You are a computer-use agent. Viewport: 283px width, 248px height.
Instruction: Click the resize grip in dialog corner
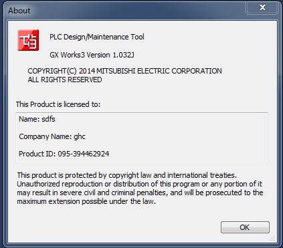click(272, 238)
